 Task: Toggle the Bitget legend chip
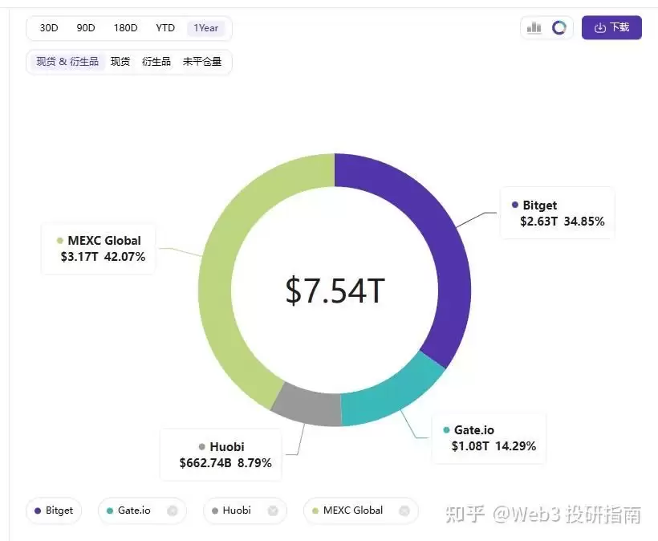pos(54,510)
